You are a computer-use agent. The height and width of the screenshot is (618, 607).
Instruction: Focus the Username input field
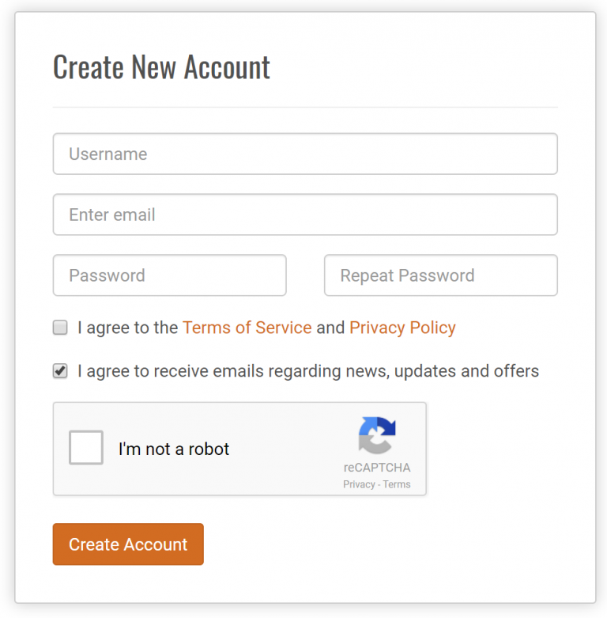pyautogui.click(x=305, y=154)
